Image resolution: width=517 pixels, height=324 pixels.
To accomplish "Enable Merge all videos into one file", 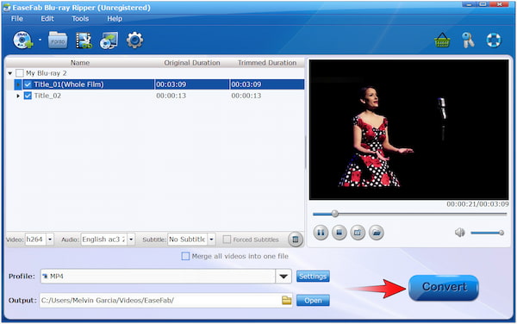I will coord(185,256).
